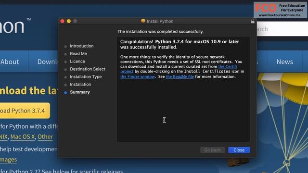Screen dimensions: 308x173
Task: Click the red close window dot
Action: coord(62,21)
